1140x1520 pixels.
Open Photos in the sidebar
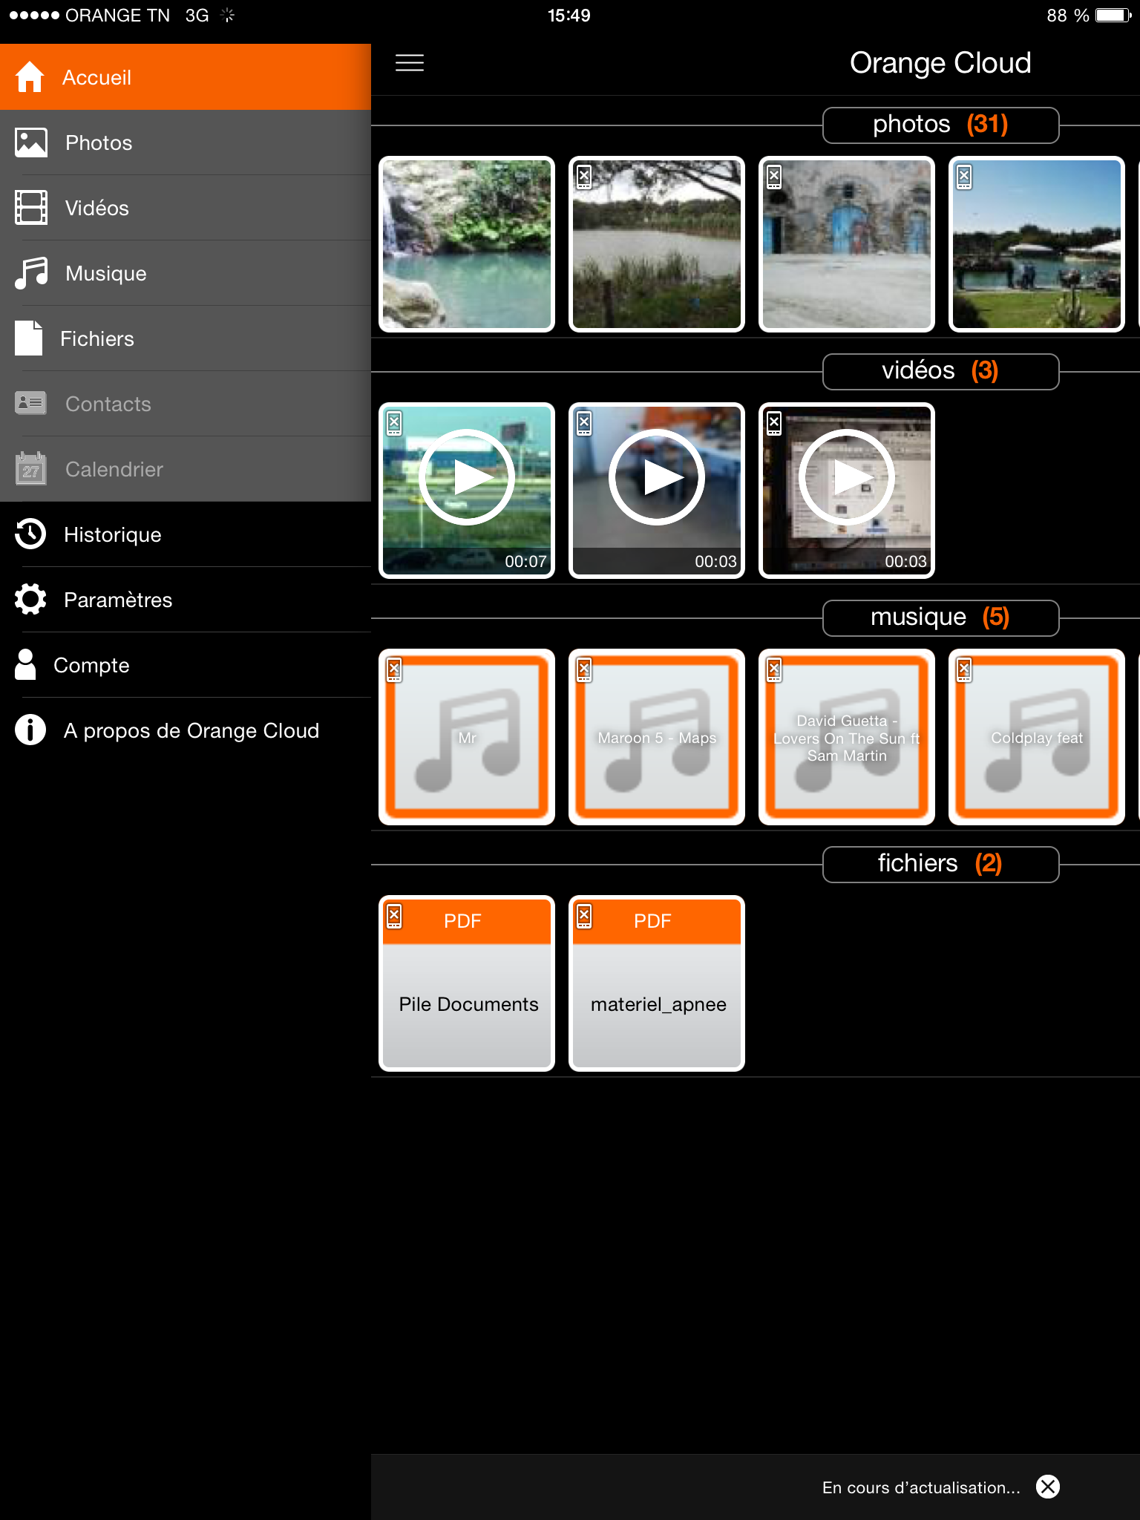[186, 142]
